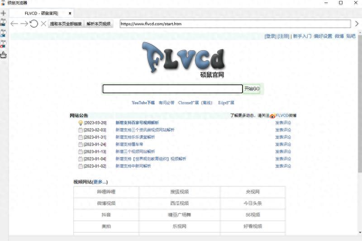Open the FLVCD微博 link
The height and width of the screenshot is (241, 362).
point(286,115)
